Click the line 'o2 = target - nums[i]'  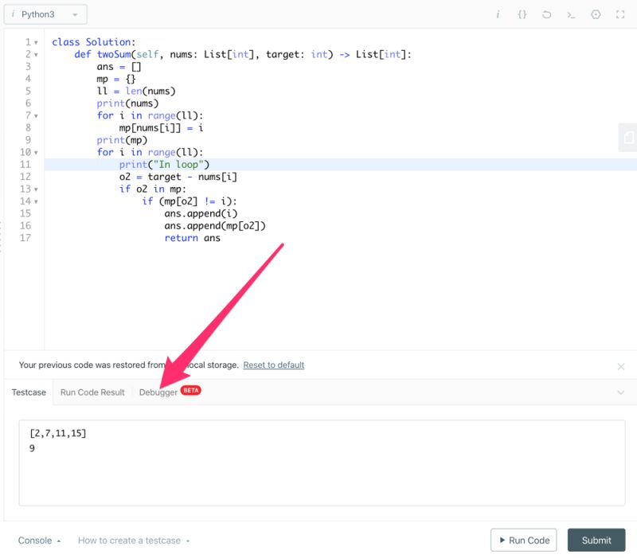178,177
